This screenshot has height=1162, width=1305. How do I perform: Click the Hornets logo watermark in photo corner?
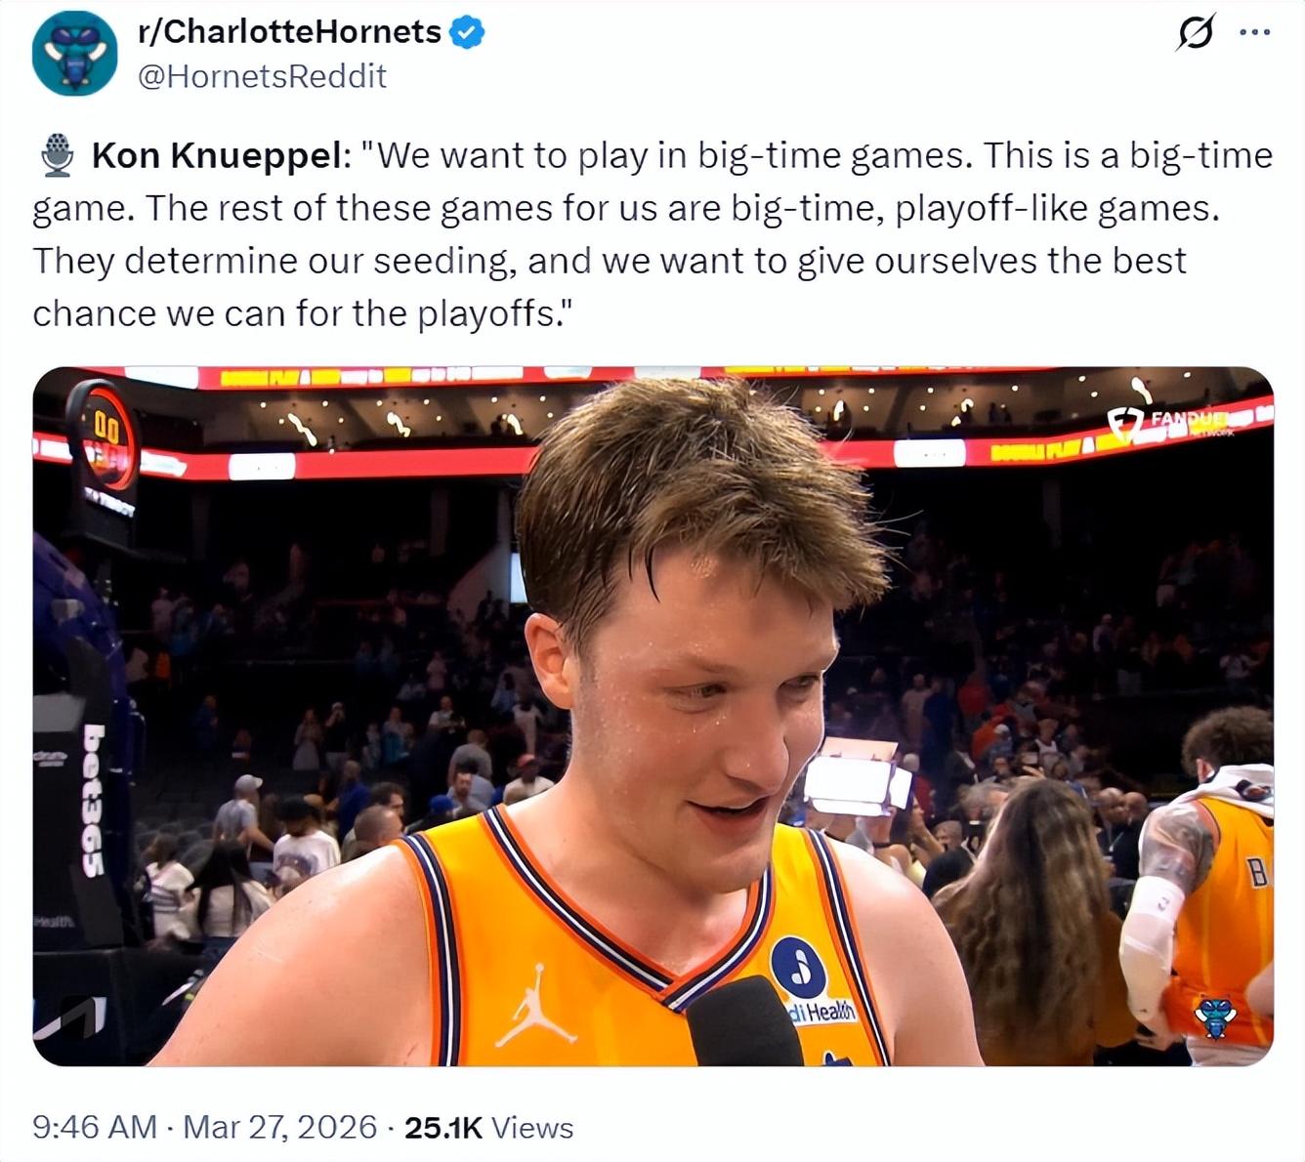pos(1216,1017)
